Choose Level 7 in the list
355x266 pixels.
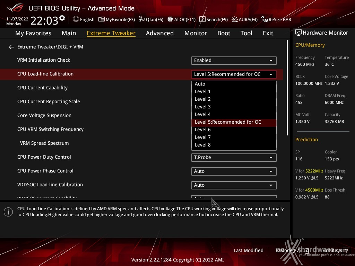pos(234,137)
